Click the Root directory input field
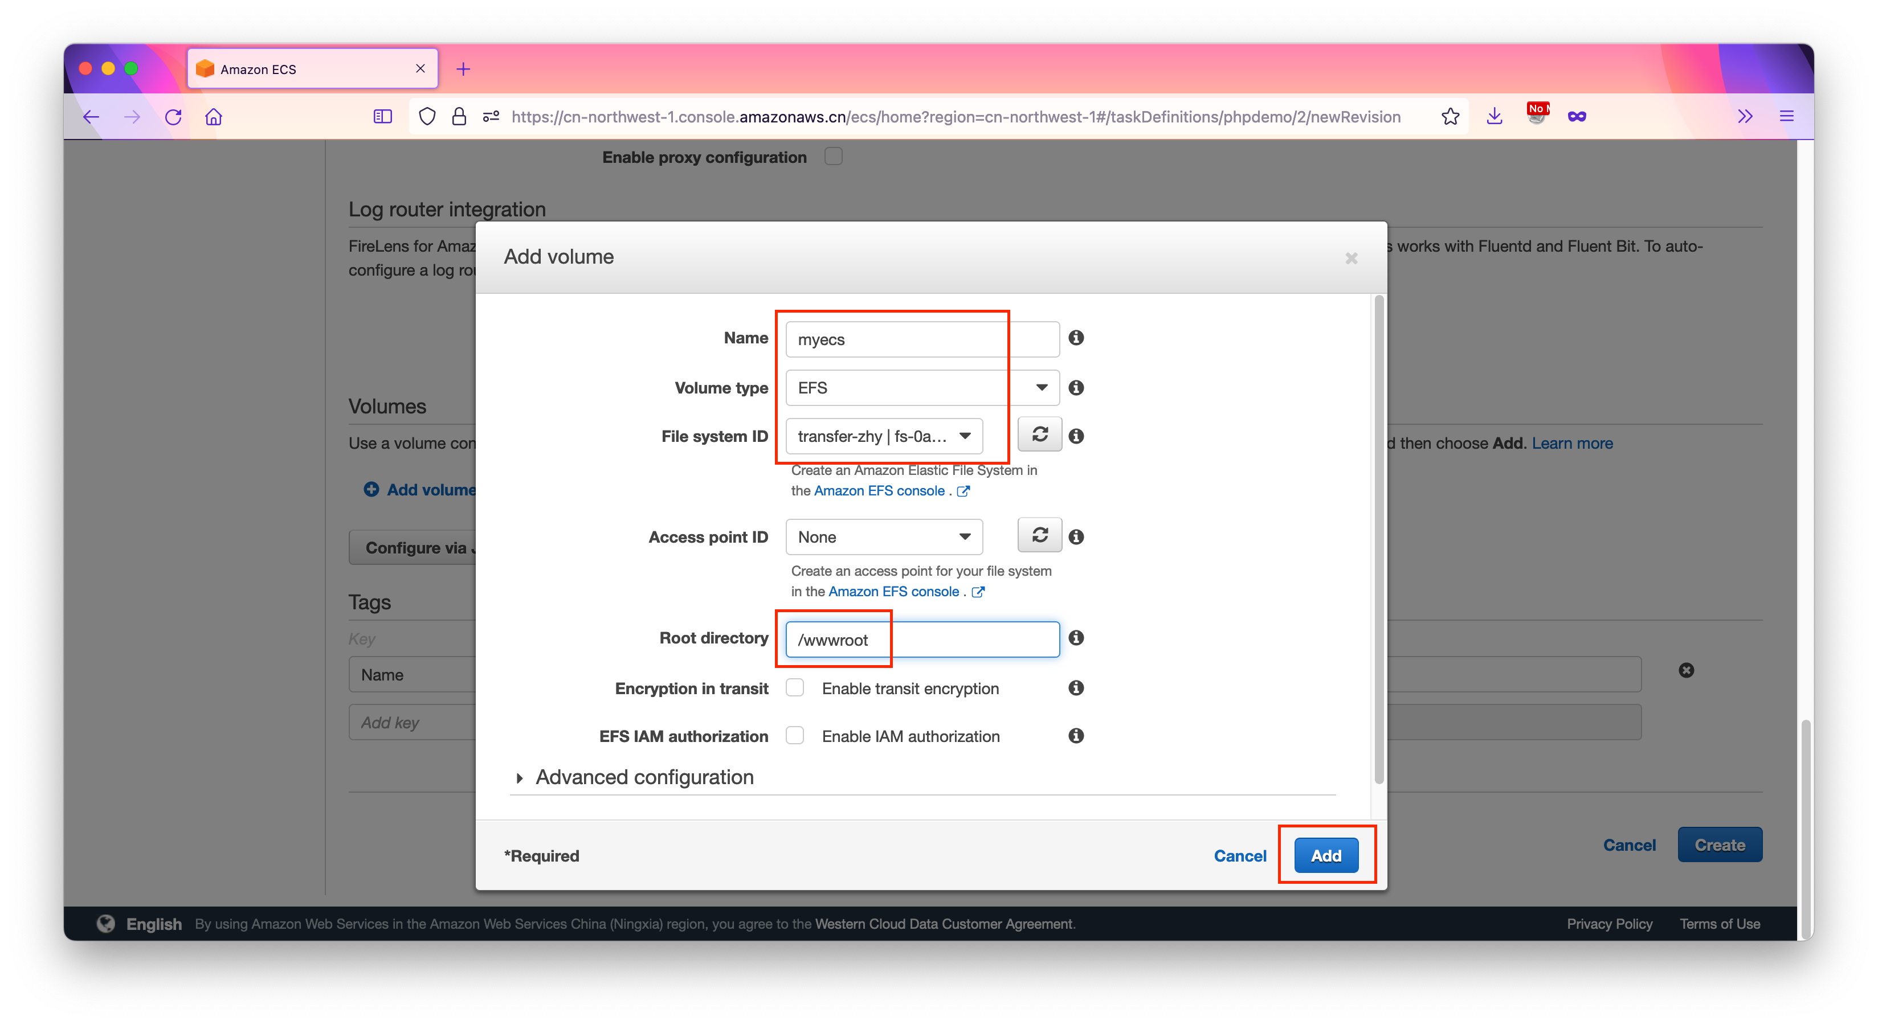Viewport: 1878px width, 1025px height. pyautogui.click(x=922, y=639)
